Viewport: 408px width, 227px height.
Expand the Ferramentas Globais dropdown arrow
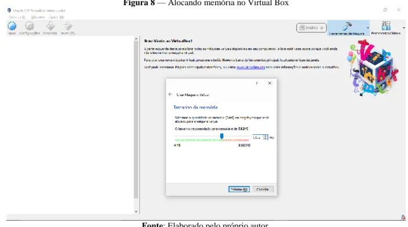point(404,28)
